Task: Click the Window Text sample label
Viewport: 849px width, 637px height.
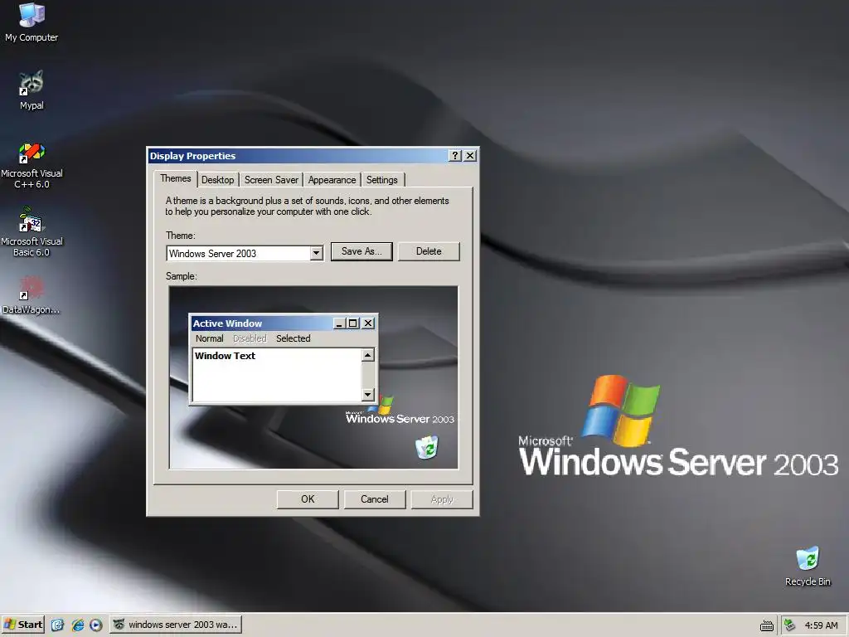Action: (x=226, y=356)
